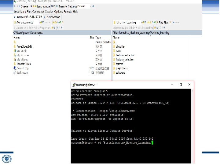Click the Open in PuTTY icon

54,6
